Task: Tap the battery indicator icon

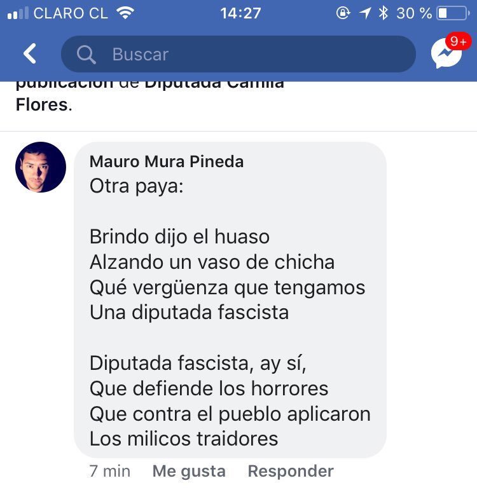Action: coord(453,13)
